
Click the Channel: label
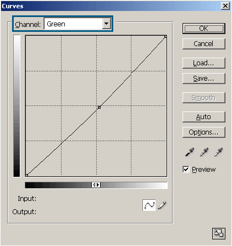pyautogui.click(x=28, y=24)
